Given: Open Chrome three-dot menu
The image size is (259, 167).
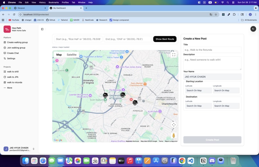Looking at the screenshot, I should click(x=255, y=14).
